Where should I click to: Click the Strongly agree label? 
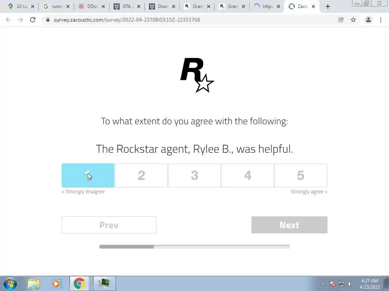point(309,191)
